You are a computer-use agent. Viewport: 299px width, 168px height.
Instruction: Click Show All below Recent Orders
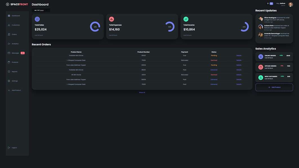pyautogui.click(x=142, y=92)
